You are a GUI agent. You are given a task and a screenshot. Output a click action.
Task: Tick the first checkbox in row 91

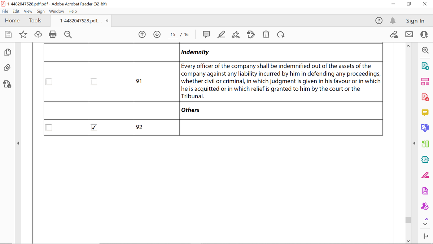[x=49, y=81]
